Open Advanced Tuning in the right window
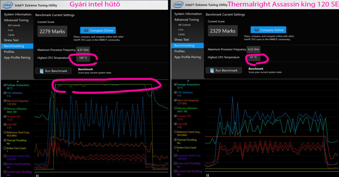The image size is (339, 177). [x=186, y=19]
